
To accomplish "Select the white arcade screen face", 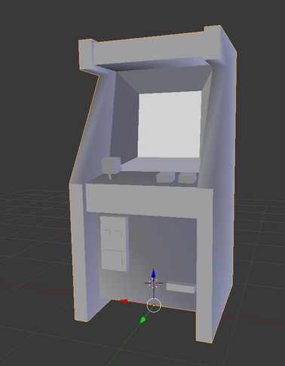I will click(x=170, y=125).
